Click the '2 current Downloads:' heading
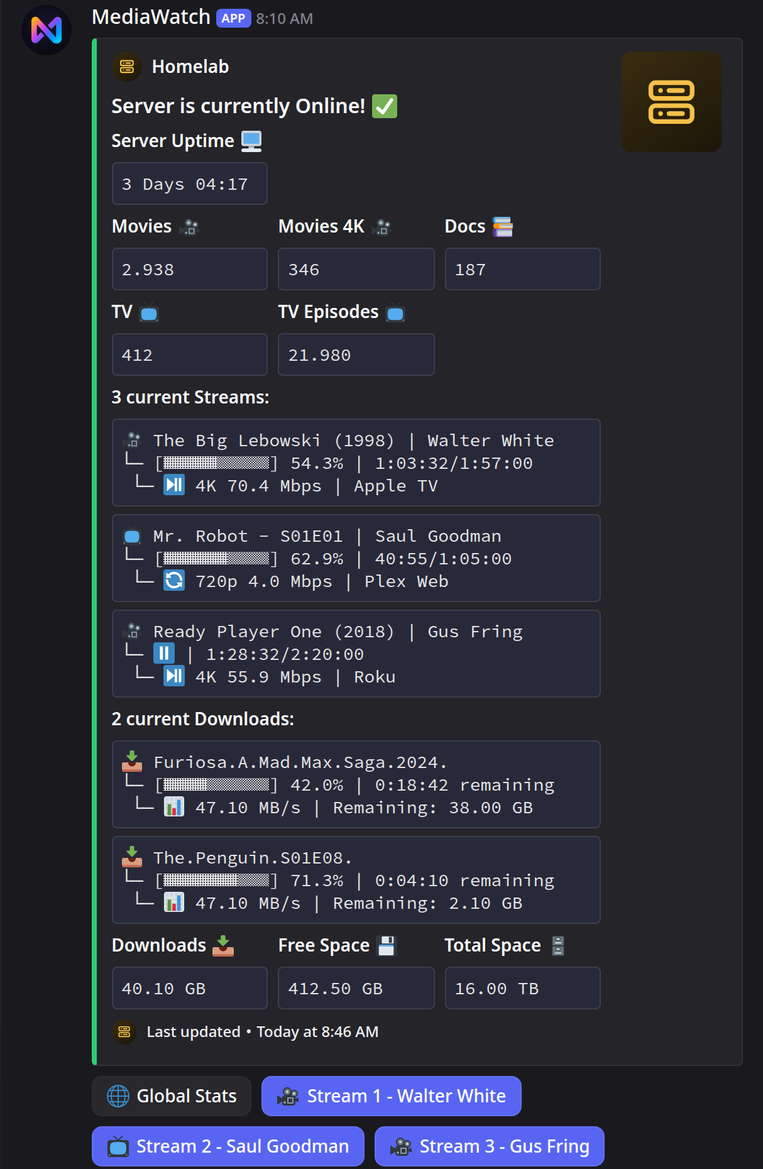The image size is (763, 1169). point(202,719)
